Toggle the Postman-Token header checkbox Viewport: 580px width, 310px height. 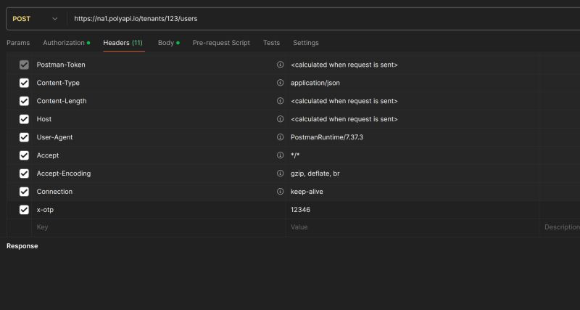24,65
